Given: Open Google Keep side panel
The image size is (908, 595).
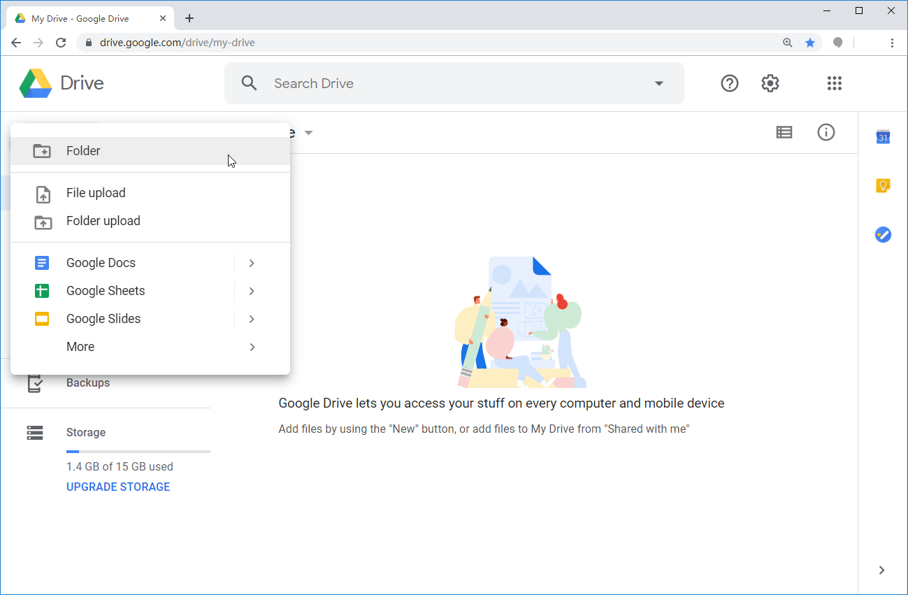Looking at the screenshot, I should pyautogui.click(x=883, y=186).
